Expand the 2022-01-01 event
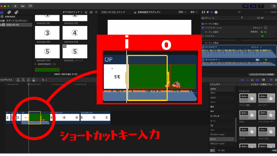 tap(1, 25)
